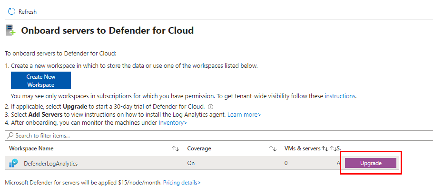
Task: Open the tenant-wide instructions link
Action: pyautogui.click(x=340, y=96)
